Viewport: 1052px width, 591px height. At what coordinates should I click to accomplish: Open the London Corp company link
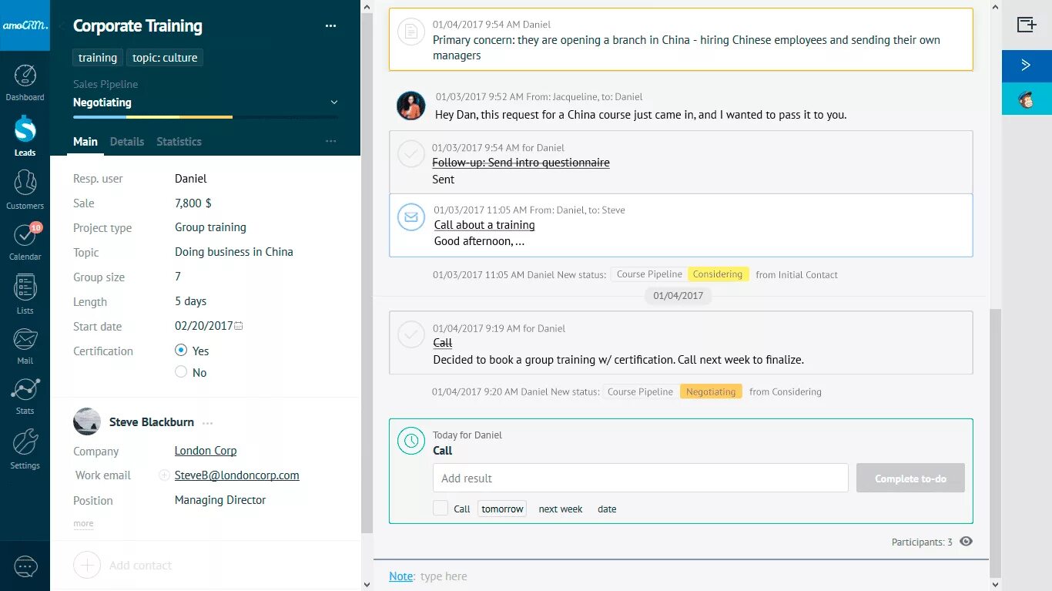(206, 451)
